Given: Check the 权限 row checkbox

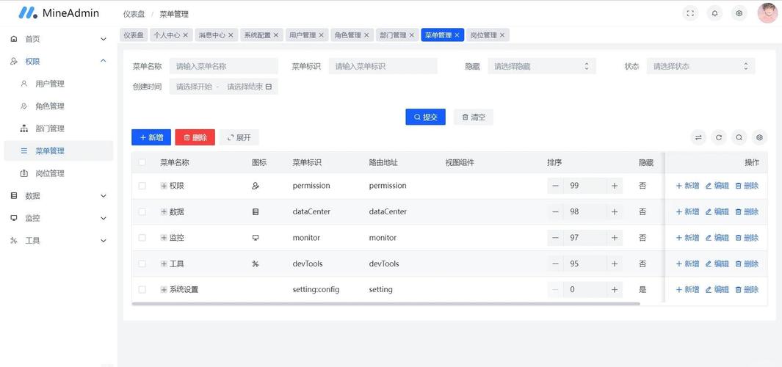Looking at the screenshot, I should click(142, 186).
